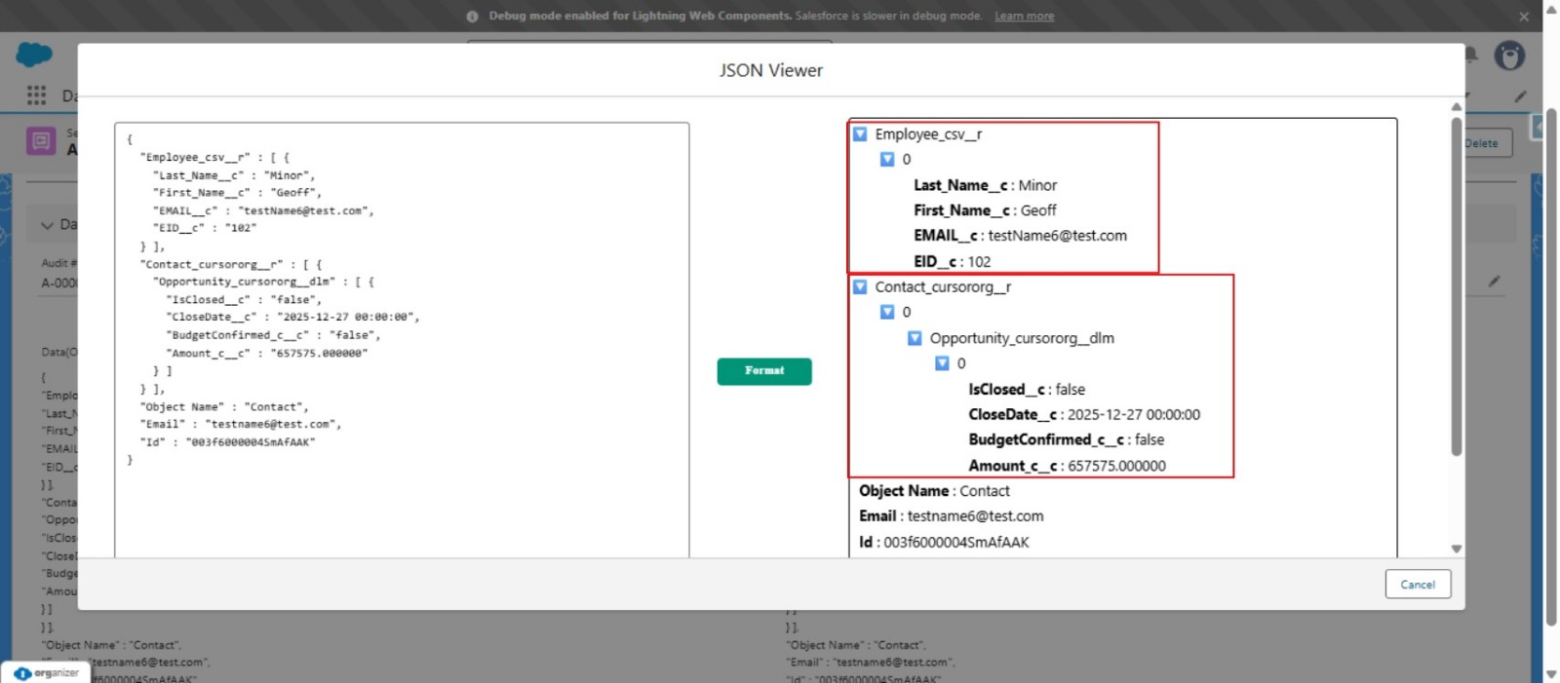
Task: Click the pencil icon beside the Audit field
Action: (1494, 282)
